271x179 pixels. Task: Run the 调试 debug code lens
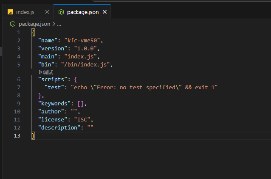point(48,72)
